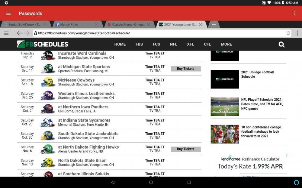The image size is (302, 188).
Task: Close the 2021 Youngstown St tab
Action: coord(201,25)
